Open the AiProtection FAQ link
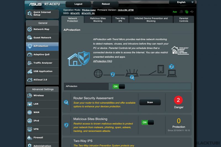Image resolution: width=221 pixels, height=147 pixels. pyautogui.click(x=102, y=61)
